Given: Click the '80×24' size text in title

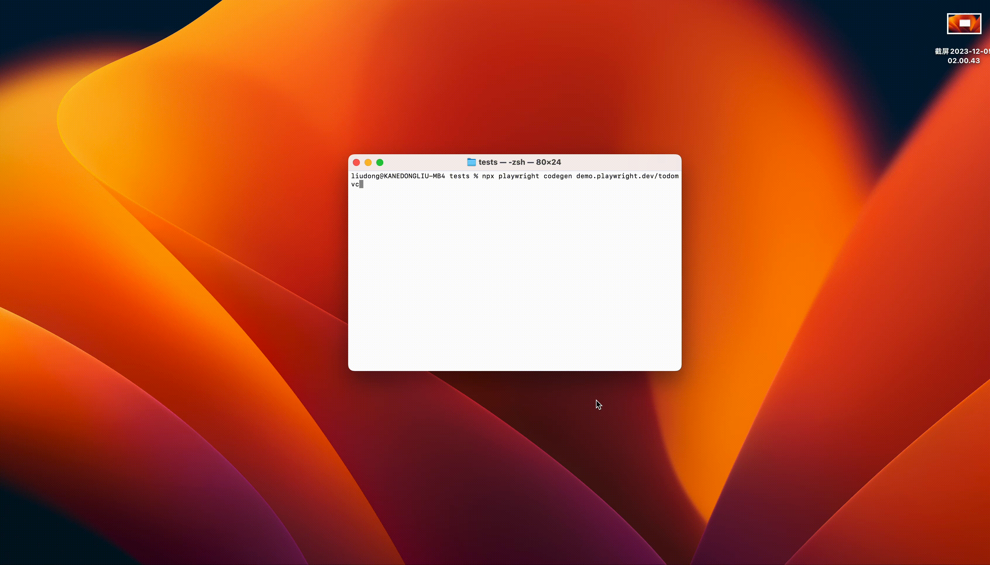Looking at the screenshot, I should click(548, 162).
